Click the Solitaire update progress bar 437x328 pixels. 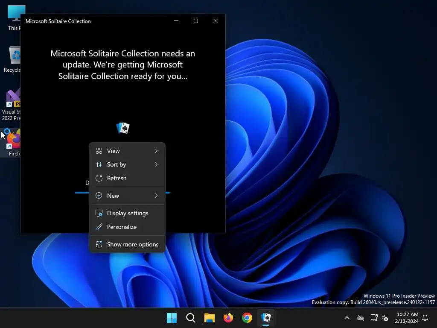[123, 193]
